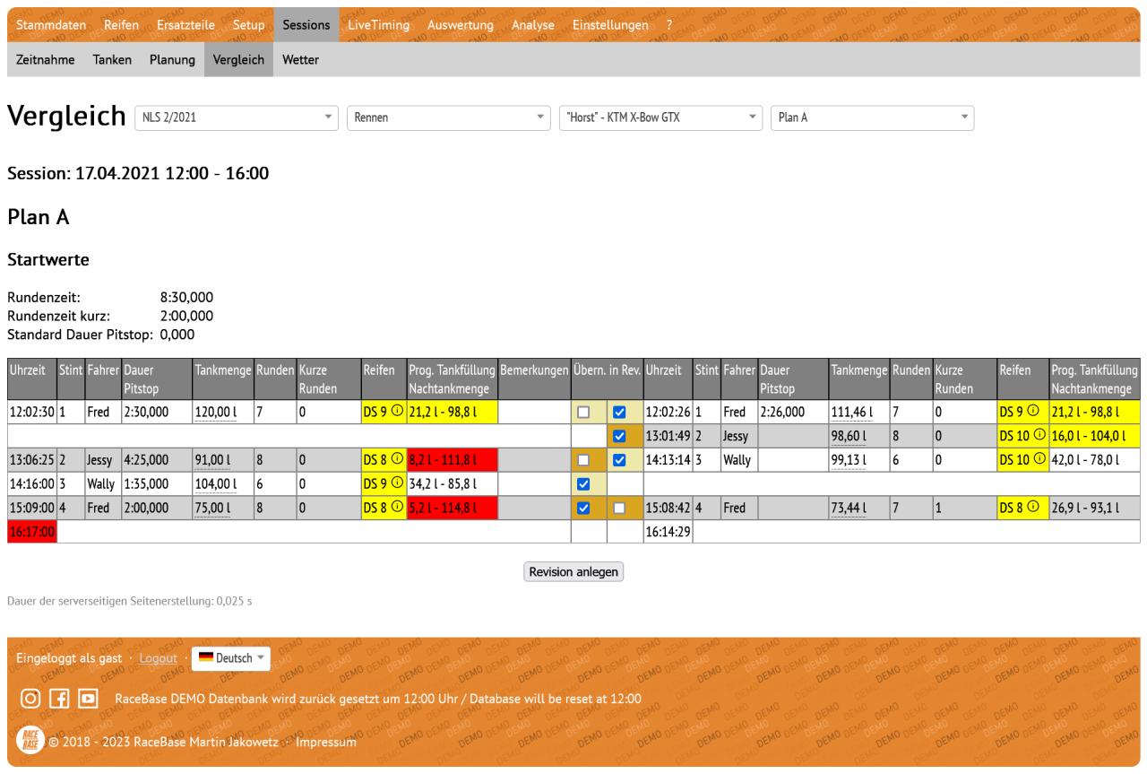Click info icon beside DS 9 in 12:02:26 row
1147x774 pixels.
1032,412
